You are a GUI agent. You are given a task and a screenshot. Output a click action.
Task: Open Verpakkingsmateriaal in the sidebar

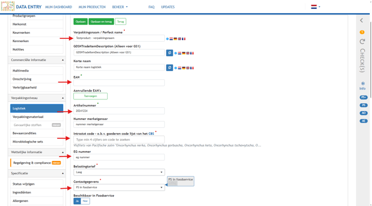tap(37, 117)
